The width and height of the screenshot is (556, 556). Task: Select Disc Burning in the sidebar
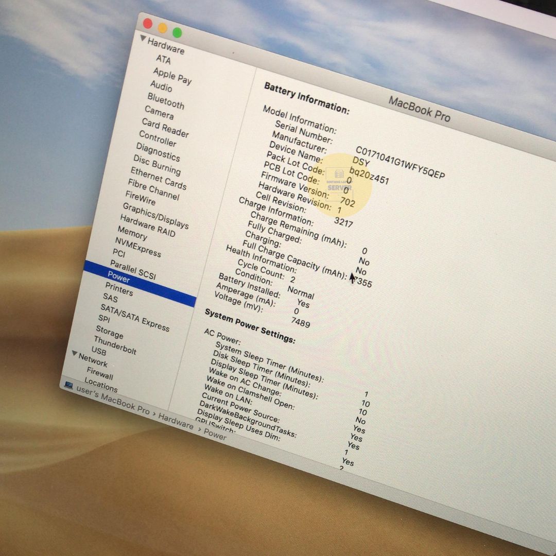[157, 165]
